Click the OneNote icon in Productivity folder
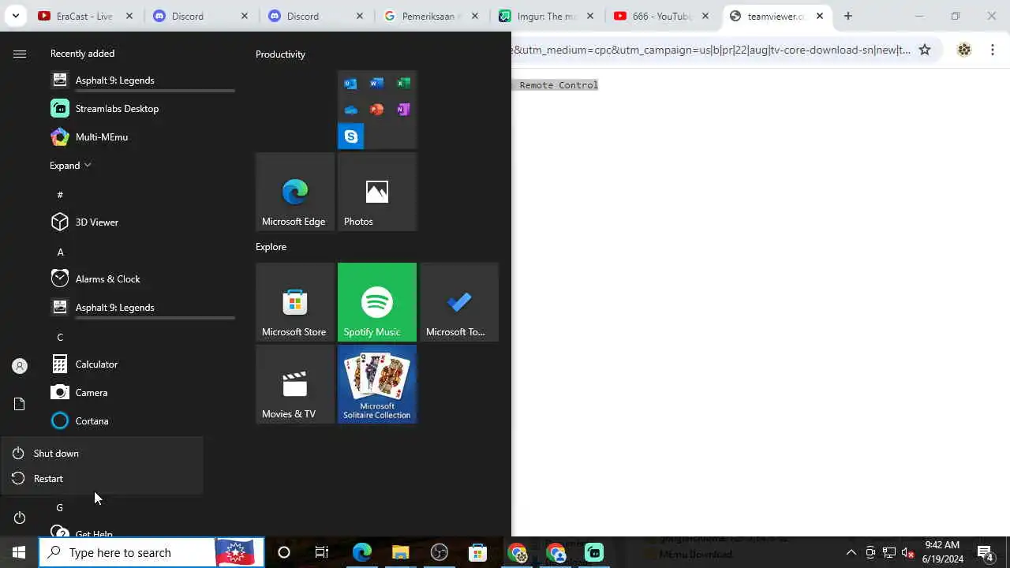 tap(403, 110)
